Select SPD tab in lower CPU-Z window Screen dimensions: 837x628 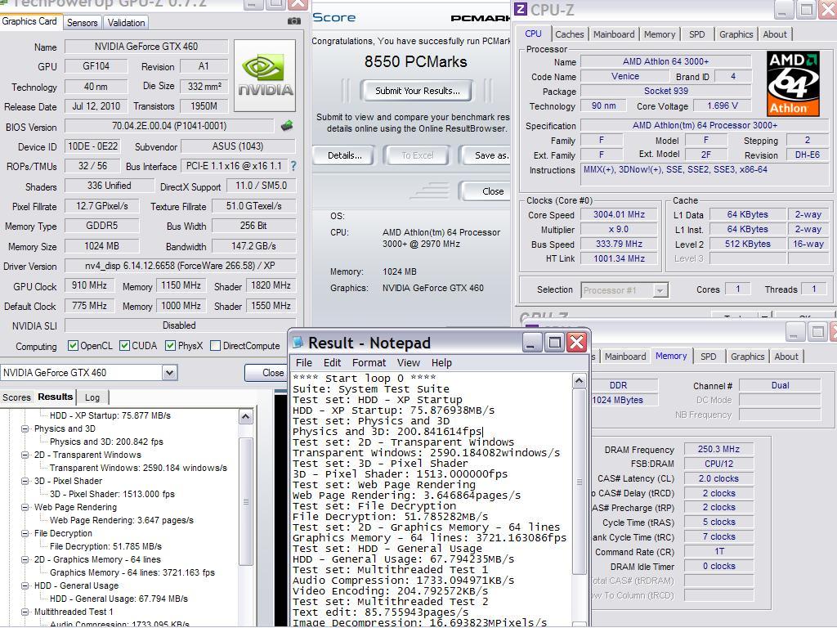tap(709, 357)
